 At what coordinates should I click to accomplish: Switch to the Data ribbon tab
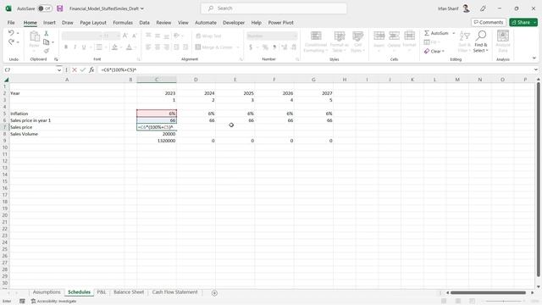click(x=145, y=23)
